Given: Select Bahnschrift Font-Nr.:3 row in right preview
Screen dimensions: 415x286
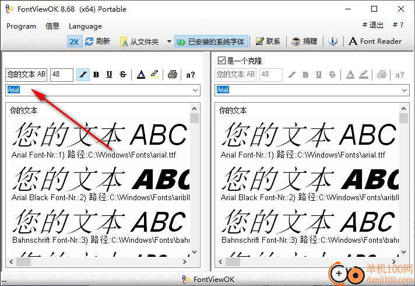Looking at the screenshot, I should [x=310, y=240].
